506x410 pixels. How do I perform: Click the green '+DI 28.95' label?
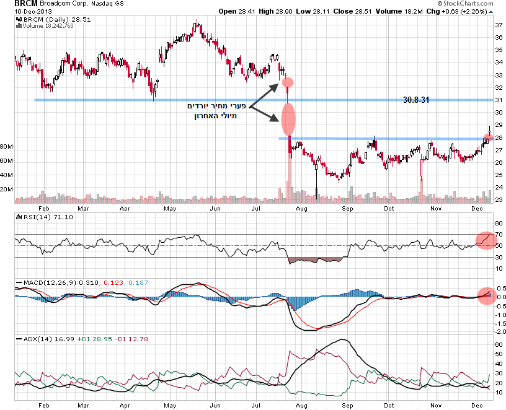click(x=94, y=339)
